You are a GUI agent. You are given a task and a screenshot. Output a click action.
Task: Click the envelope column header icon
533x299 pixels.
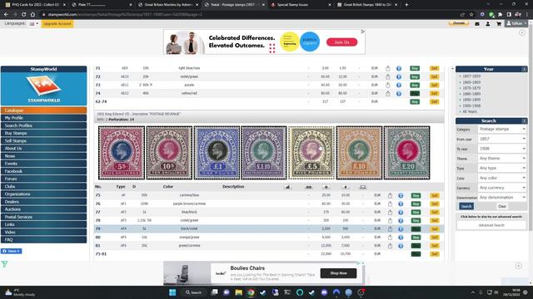tap(363, 187)
